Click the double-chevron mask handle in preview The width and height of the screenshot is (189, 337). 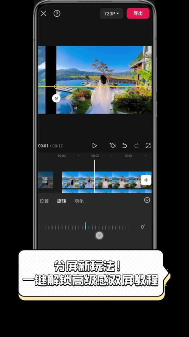(56, 98)
